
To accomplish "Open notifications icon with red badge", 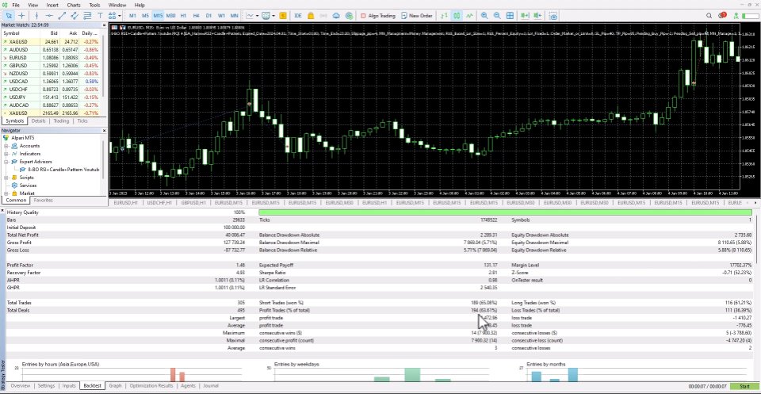I will tap(722, 16).
